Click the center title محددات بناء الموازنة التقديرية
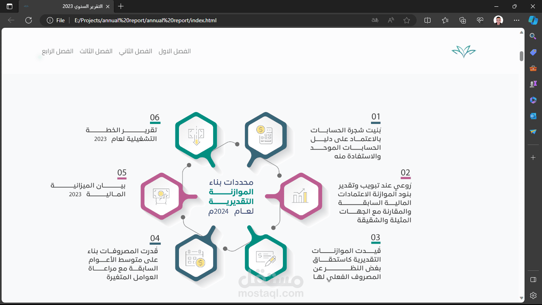 (231, 197)
